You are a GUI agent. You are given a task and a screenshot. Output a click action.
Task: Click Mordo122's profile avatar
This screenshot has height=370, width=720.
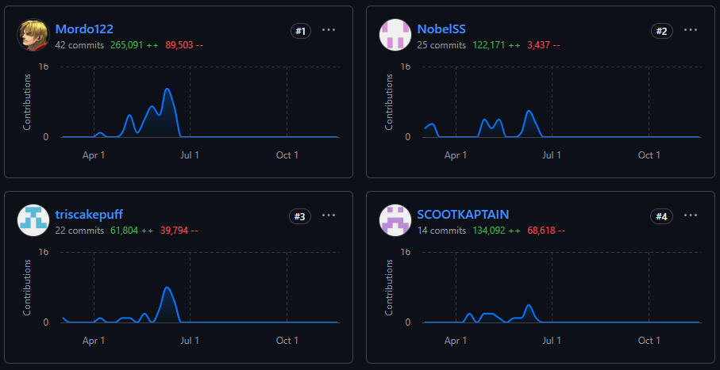point(33,36)
